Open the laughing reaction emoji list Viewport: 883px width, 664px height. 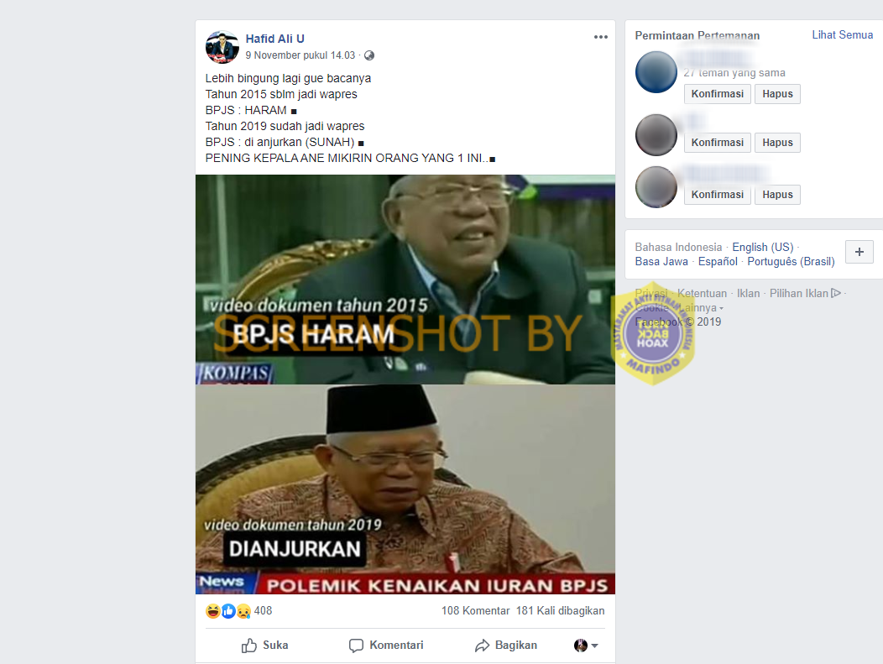click(213, 610)
